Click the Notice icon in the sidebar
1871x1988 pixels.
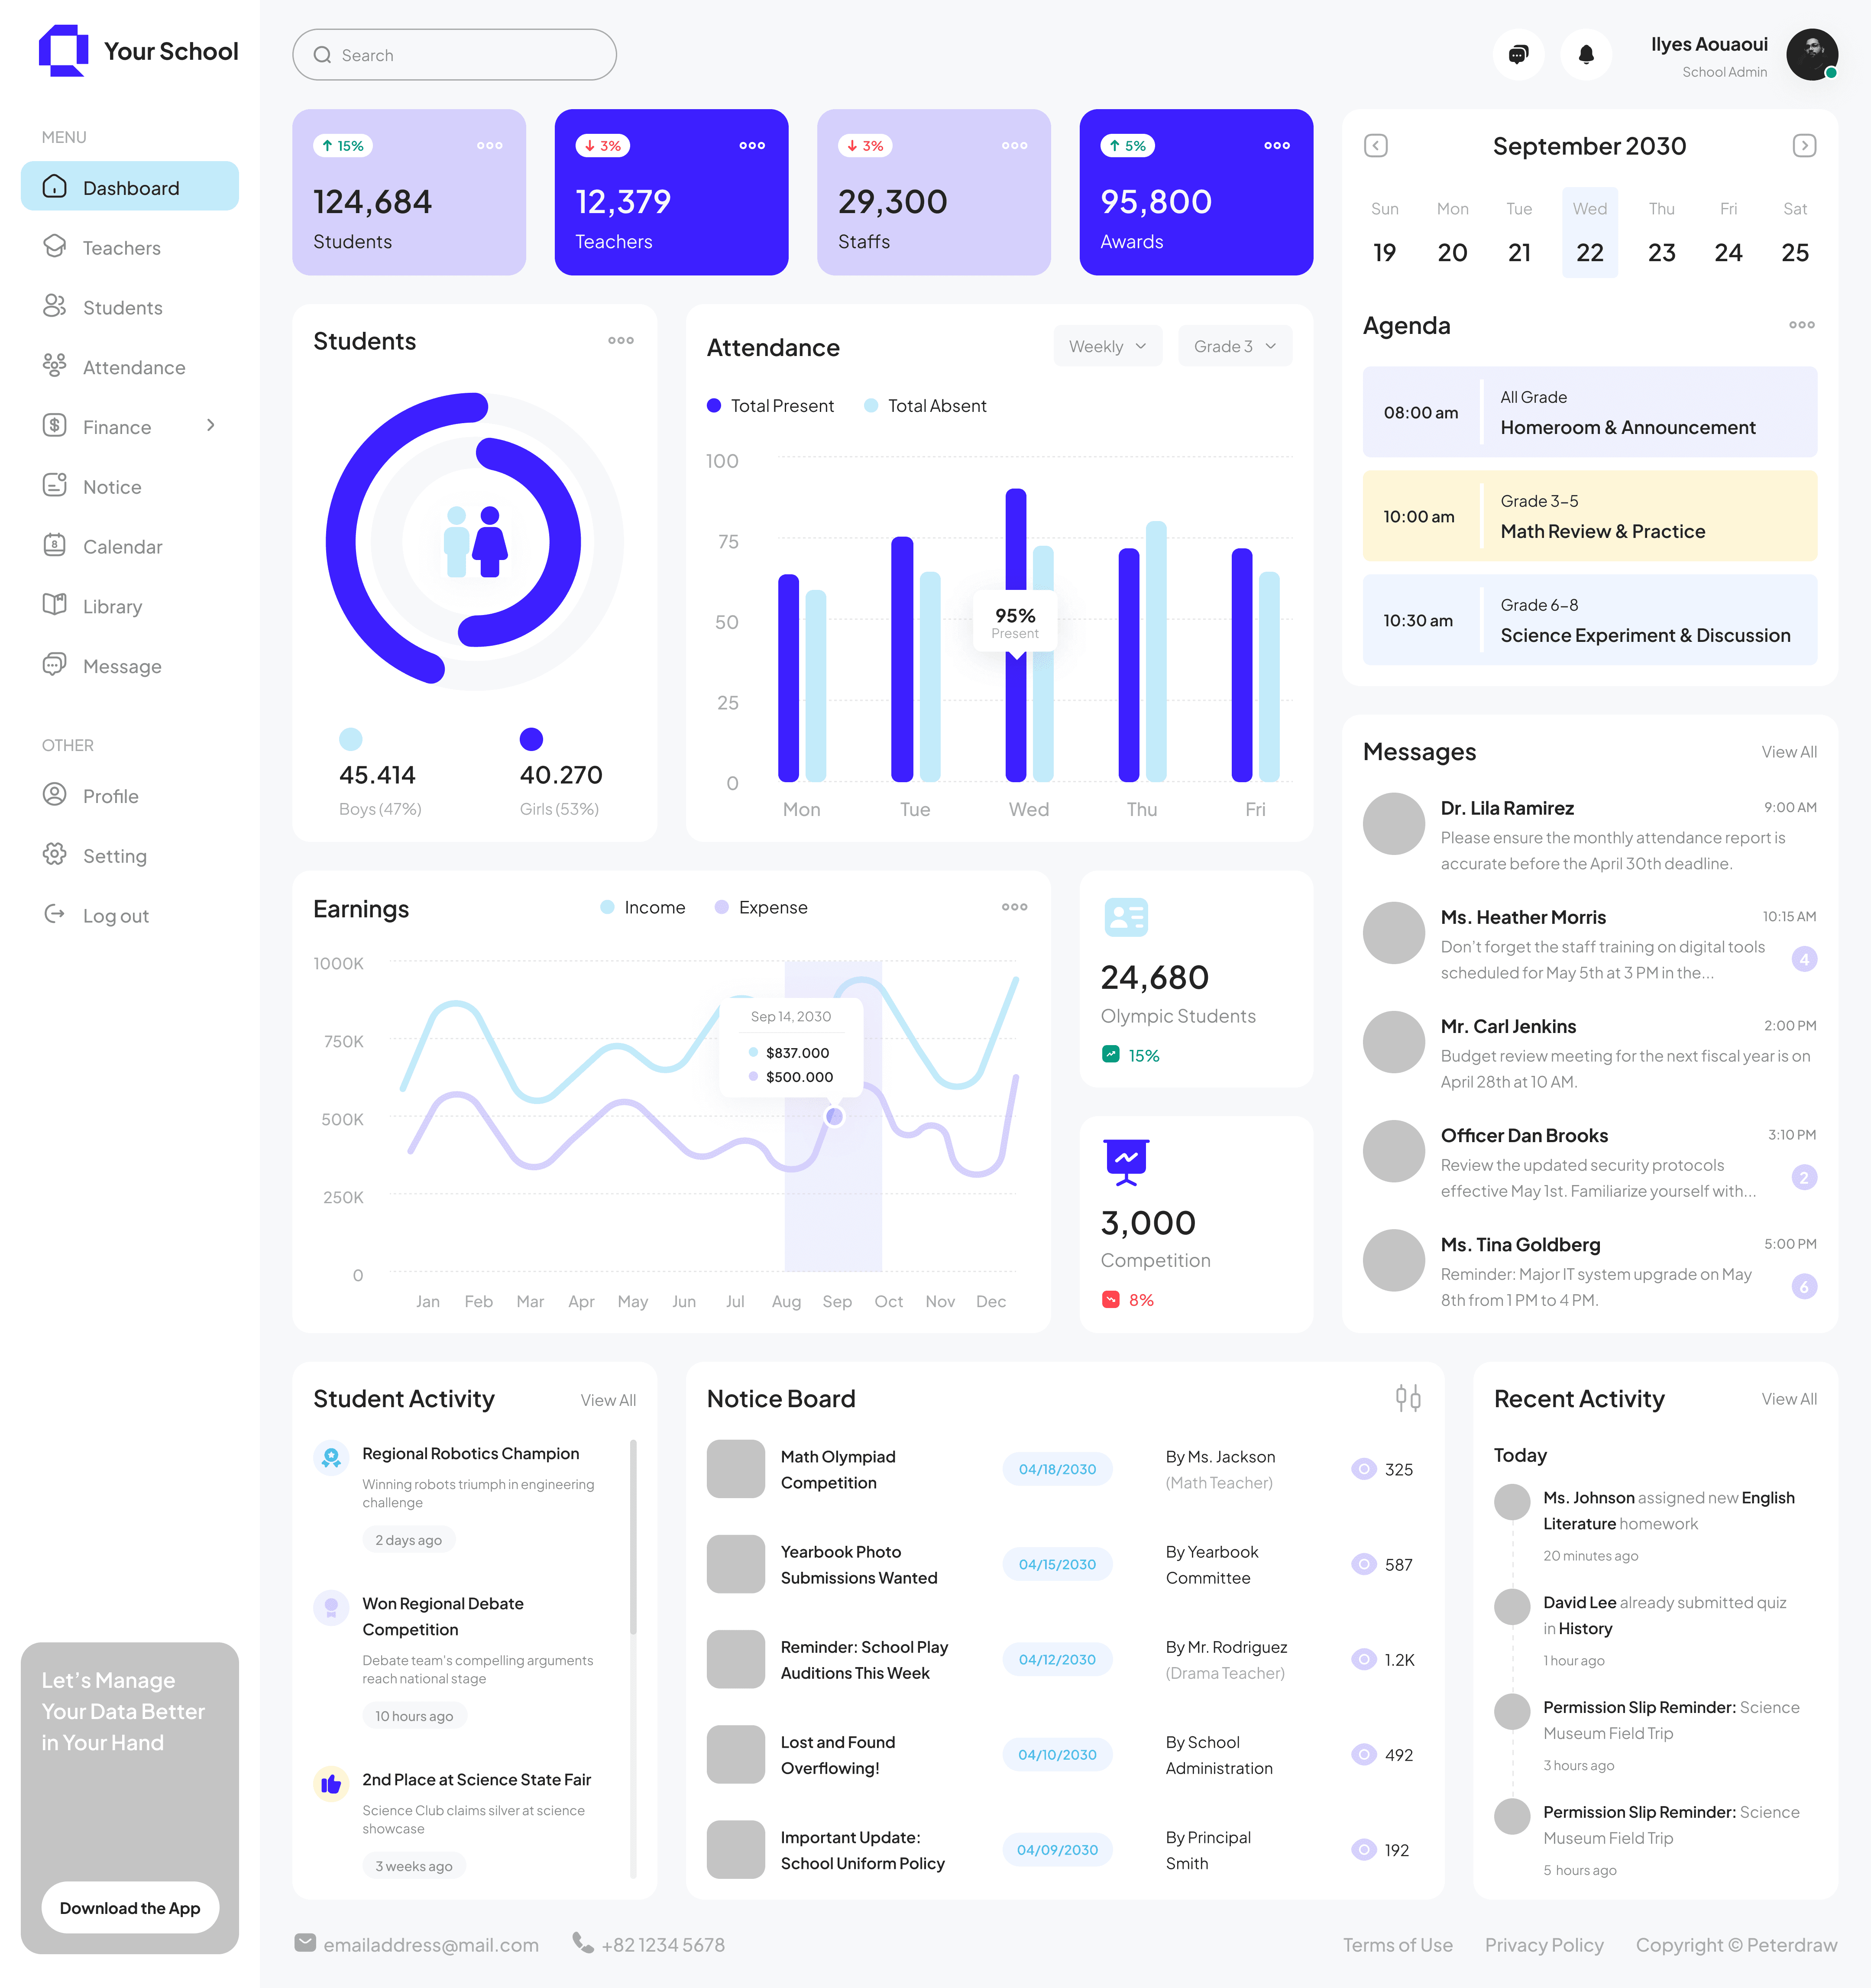point(55,487)
